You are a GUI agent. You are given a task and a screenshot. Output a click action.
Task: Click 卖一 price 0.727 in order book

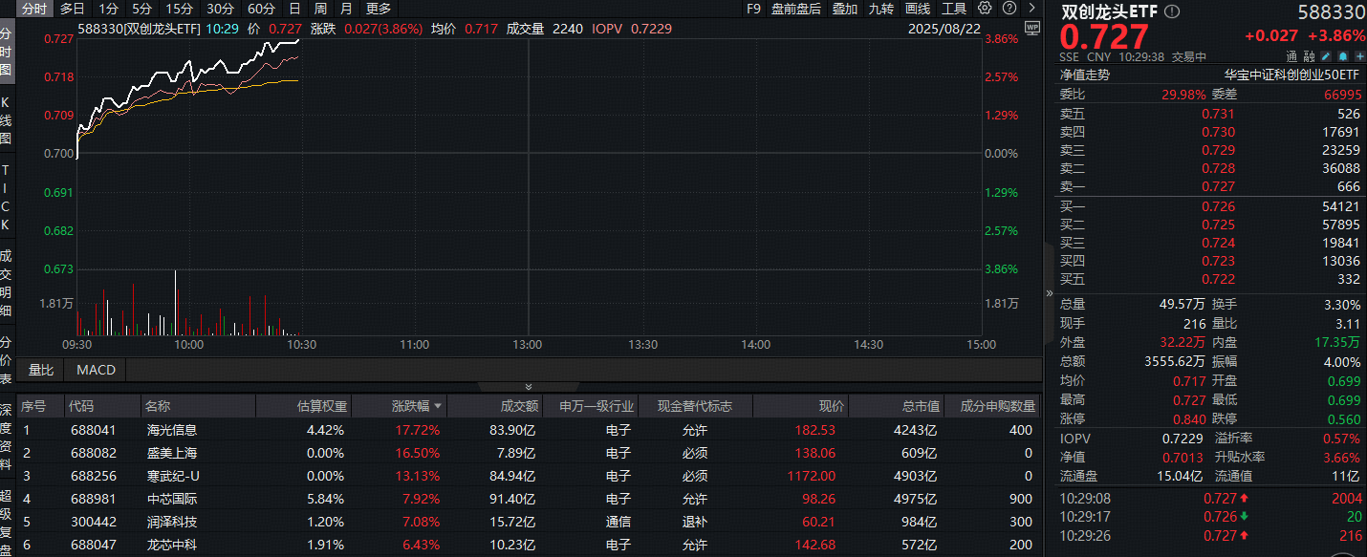1219,187
